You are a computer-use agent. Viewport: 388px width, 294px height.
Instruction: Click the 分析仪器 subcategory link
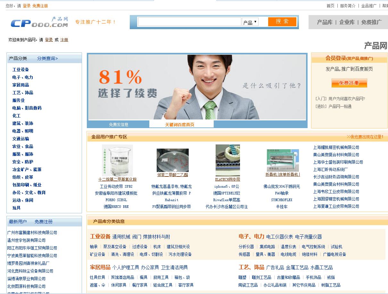point(246,247)
